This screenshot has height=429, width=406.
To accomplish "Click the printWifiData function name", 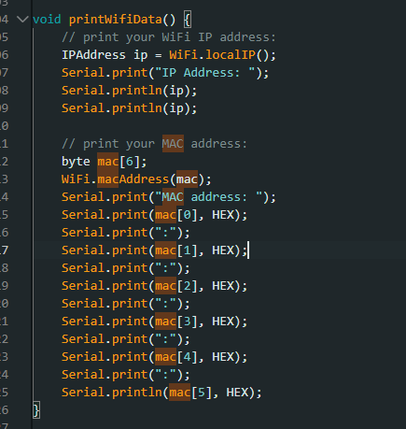I will 116,20.
